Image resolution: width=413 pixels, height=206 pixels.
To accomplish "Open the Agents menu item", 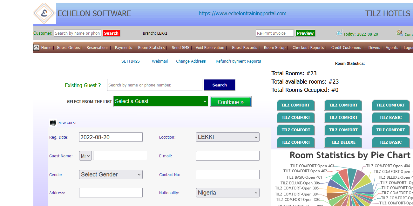I will [392, 48].
